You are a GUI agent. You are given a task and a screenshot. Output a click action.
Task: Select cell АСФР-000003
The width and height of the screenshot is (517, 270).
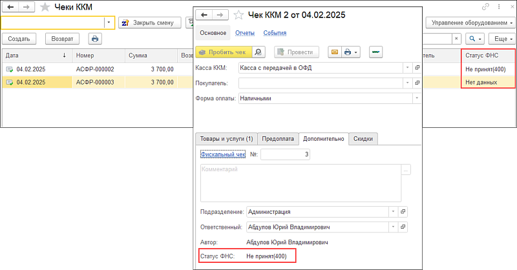coord(95,83)
